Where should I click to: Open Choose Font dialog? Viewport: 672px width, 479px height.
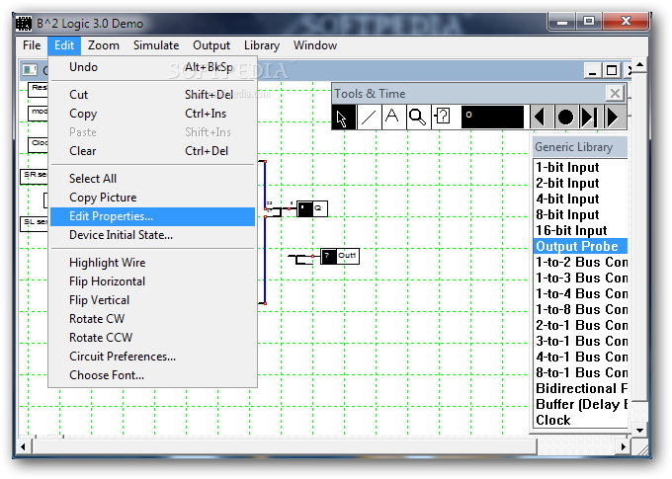(x=152, y=375)
